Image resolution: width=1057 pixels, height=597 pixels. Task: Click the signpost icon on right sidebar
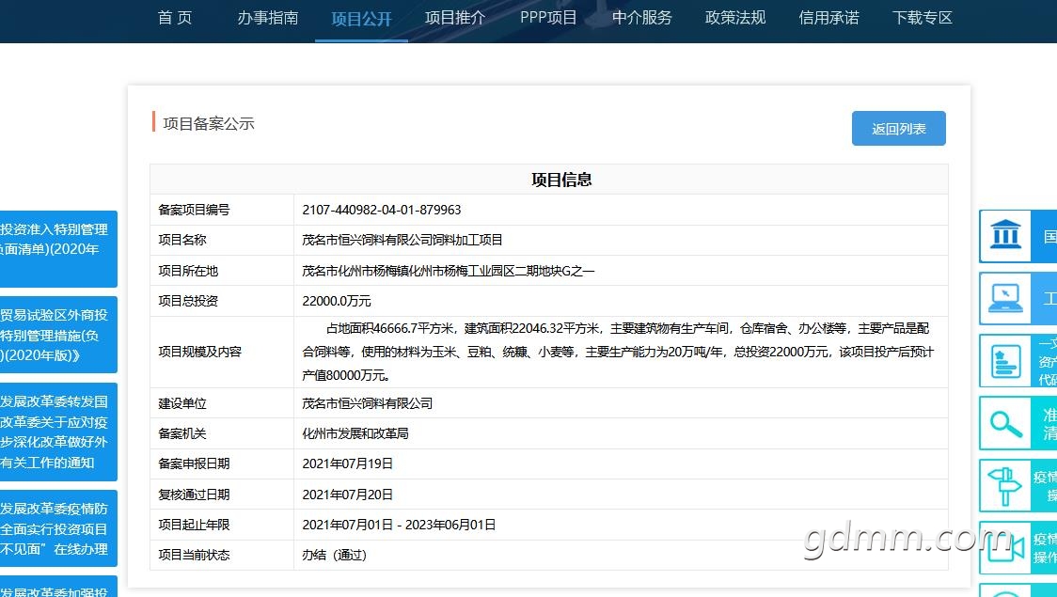point(1005,486)
